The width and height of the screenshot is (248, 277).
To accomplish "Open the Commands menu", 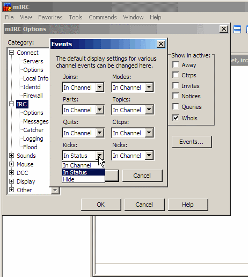I will click(103, 17).
